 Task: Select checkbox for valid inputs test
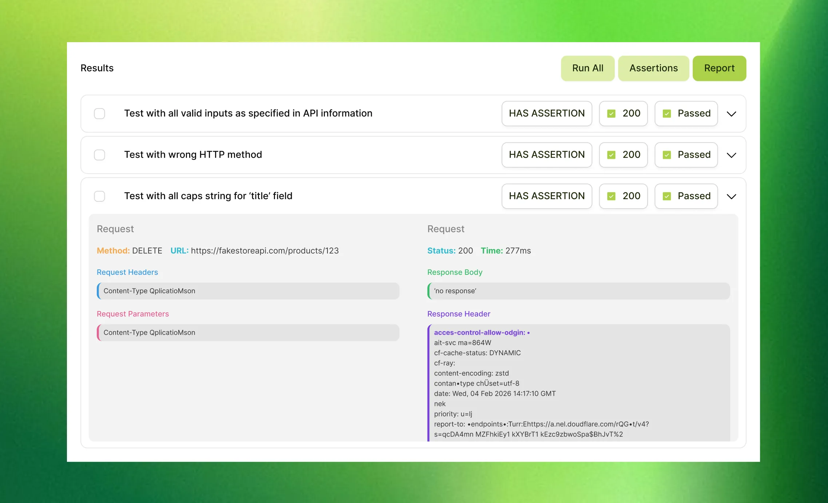pyautogui.click(x=99, y=114)
